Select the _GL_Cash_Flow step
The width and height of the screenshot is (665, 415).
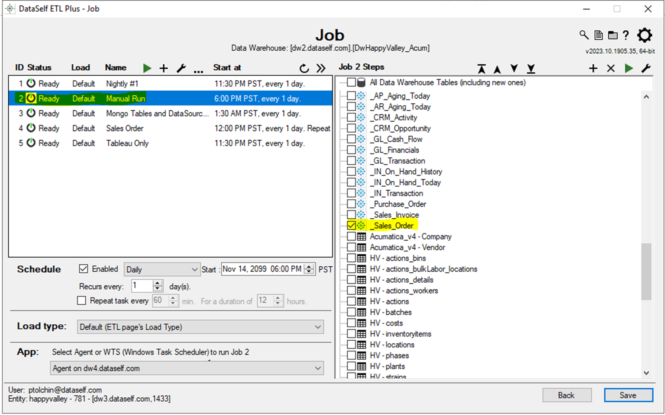pos(396,139)
